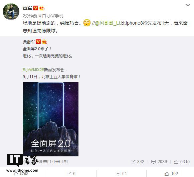Open the 小米手机 source link in header
194x177 pixels.
(x=55, y=16)
